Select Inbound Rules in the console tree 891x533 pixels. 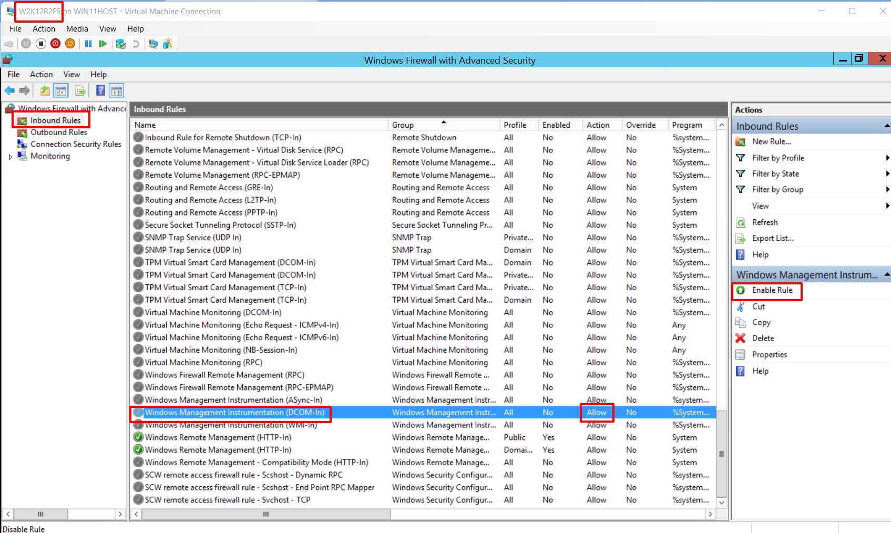[x=55, y=120]
